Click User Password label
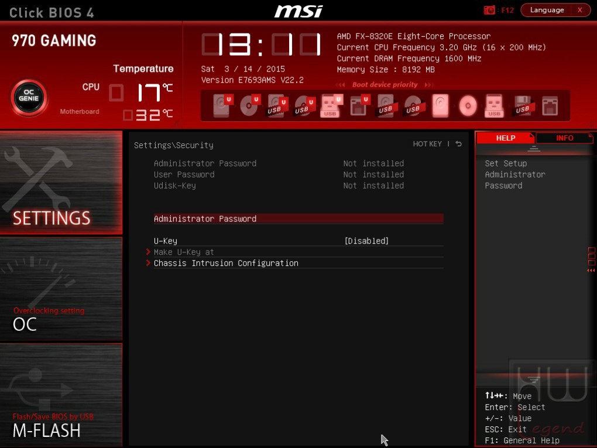 (184, 174)
